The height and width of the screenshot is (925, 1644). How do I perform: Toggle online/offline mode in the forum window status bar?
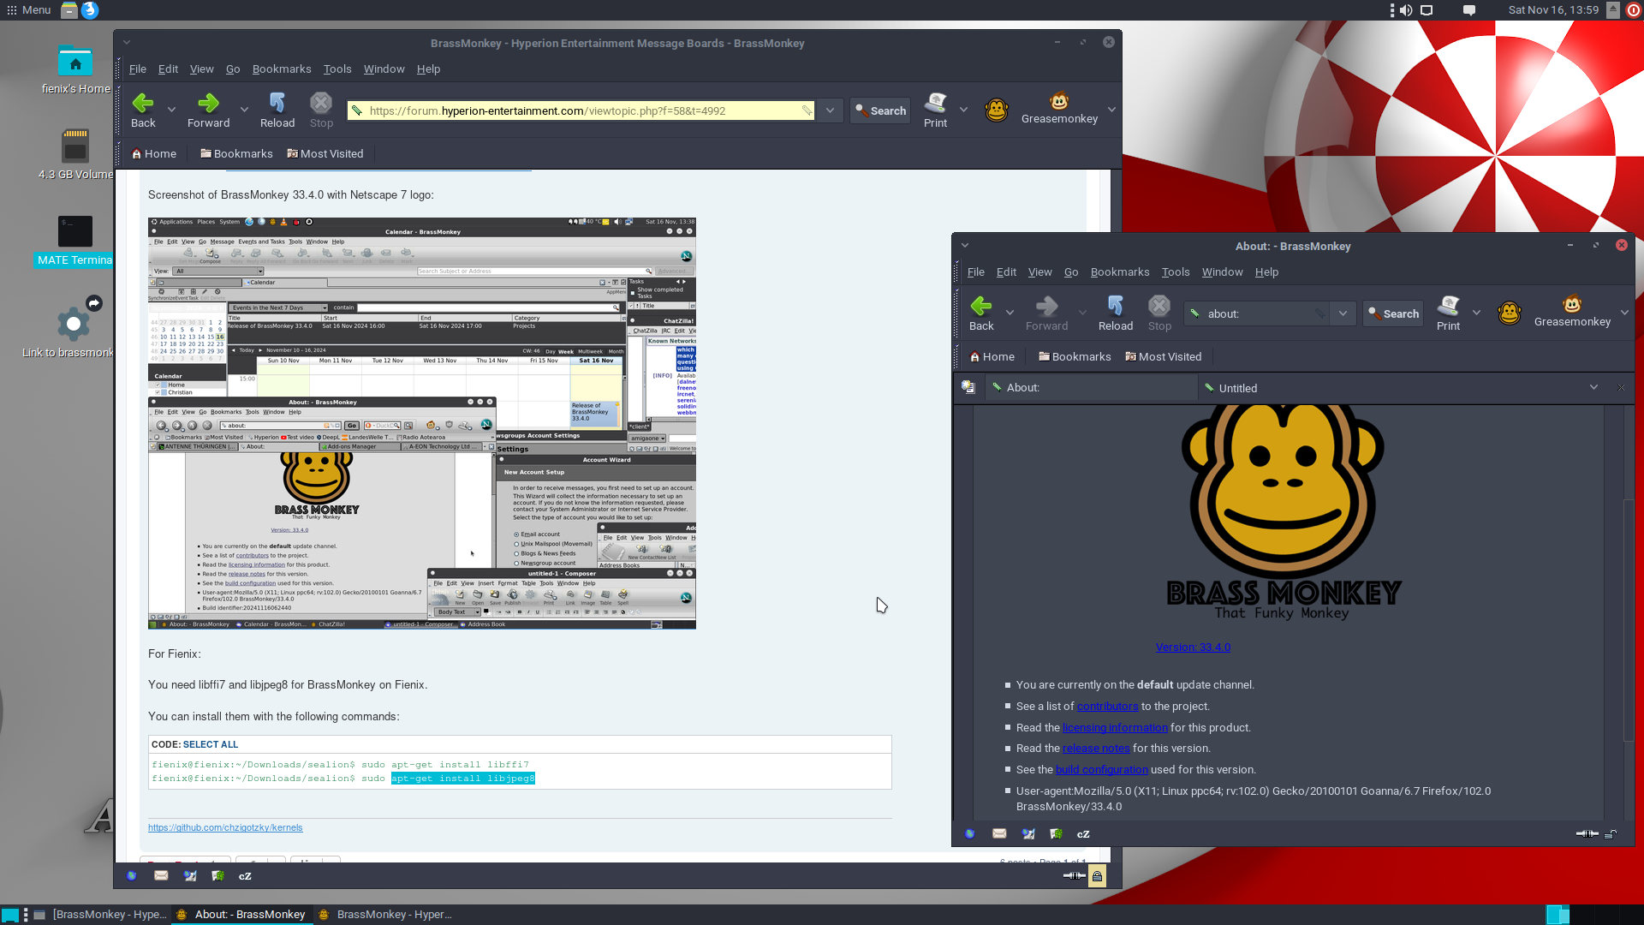(x=1074, y=875)
